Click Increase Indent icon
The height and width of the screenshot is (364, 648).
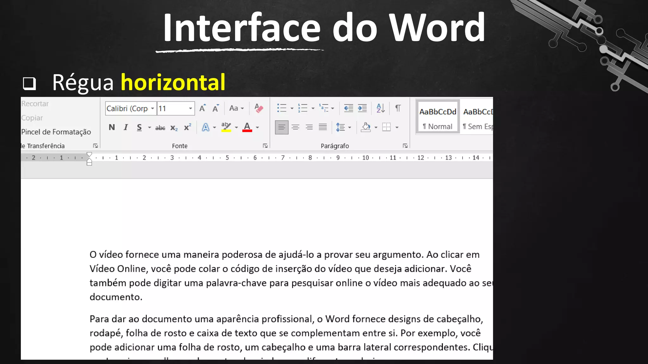pos(362,108)
